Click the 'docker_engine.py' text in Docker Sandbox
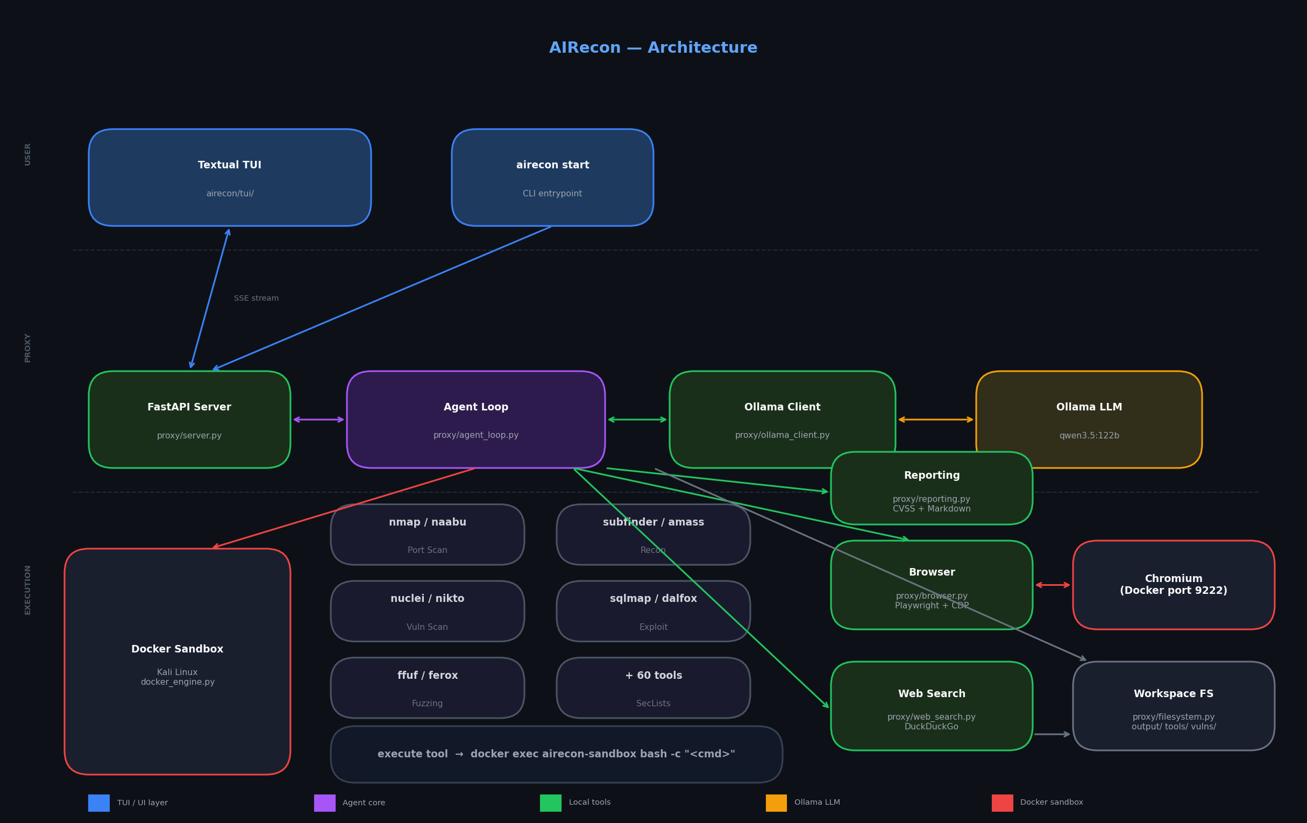This screenshot has height=823, width=1307. click(177, 683)
